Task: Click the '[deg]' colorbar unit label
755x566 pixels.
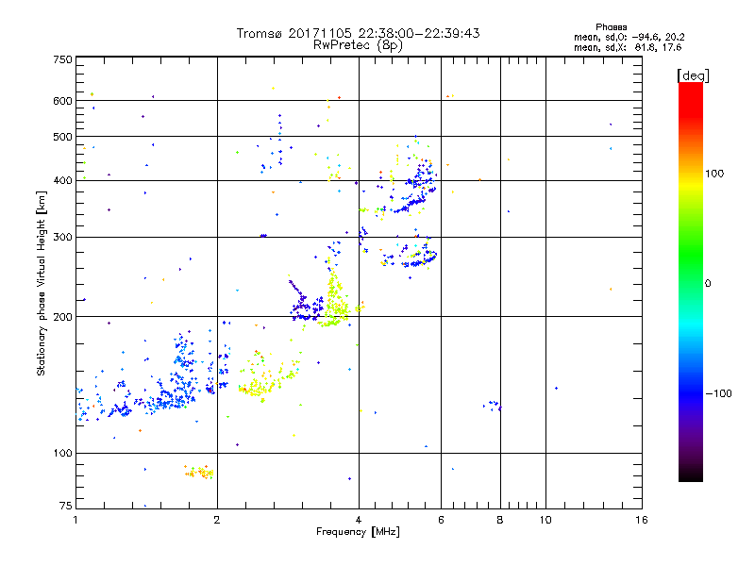Action: [693, 75]
